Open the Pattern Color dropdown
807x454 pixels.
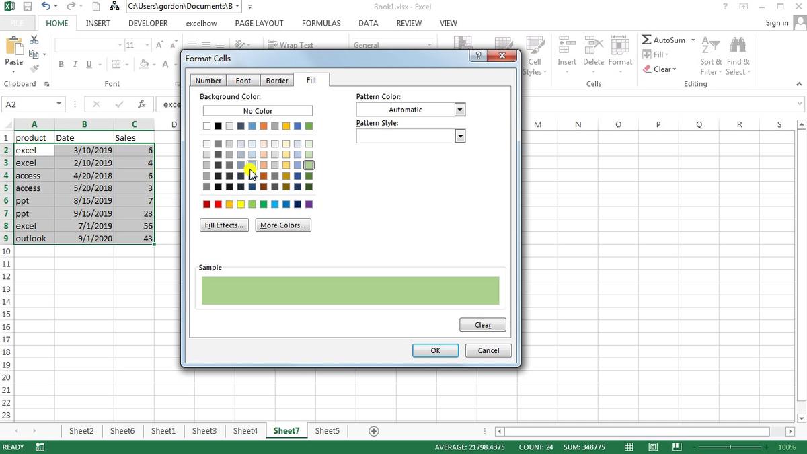pyautogui.click(x=459, y=109)
